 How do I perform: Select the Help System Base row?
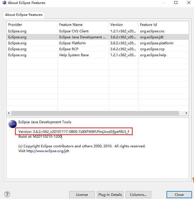pyautogui.click(x=98, y=55)
